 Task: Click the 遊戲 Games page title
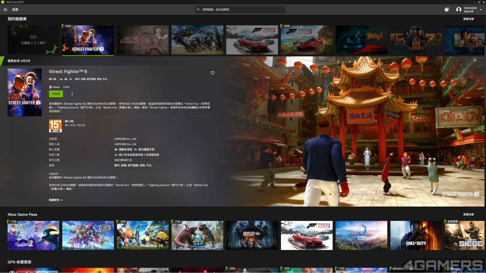[15, 10]
